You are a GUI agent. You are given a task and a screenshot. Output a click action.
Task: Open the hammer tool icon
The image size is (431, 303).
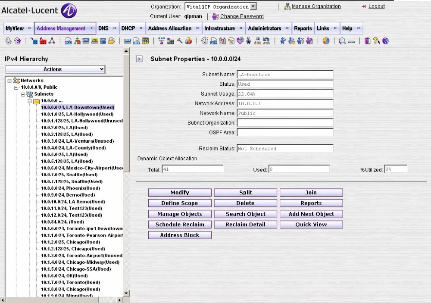coord(179,41)
